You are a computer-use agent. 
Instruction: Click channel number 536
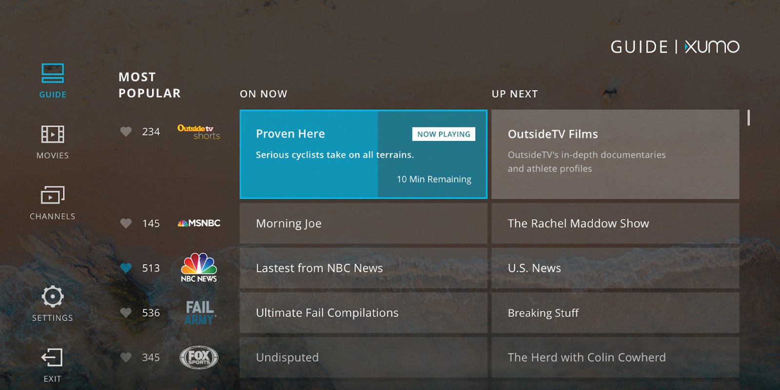pos(151,312)
